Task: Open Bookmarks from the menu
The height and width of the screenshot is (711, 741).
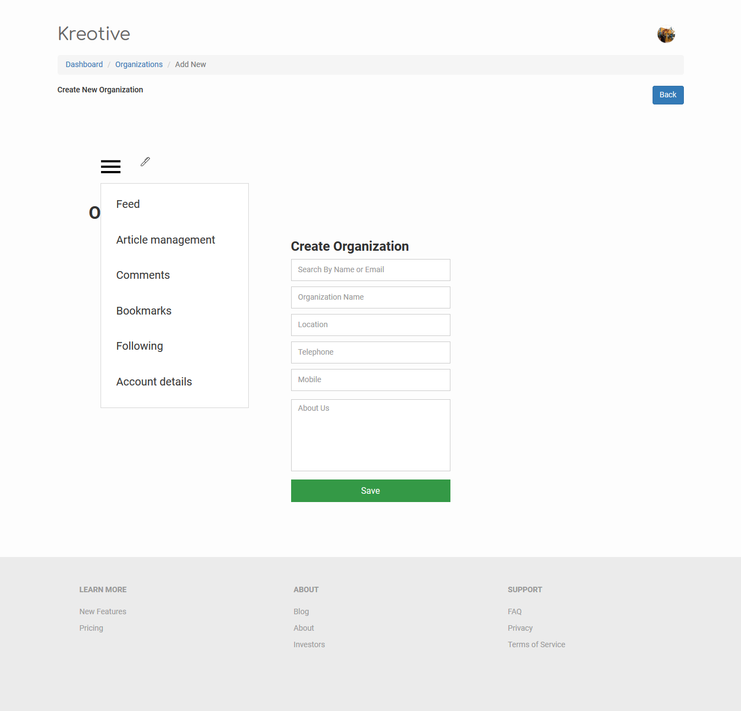Action: [x=144, y=311]
